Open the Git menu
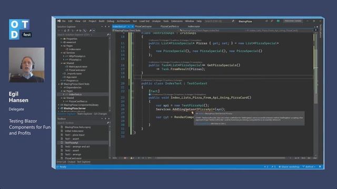The width and height of the screenshot is (337, 189). click(84, 21)
